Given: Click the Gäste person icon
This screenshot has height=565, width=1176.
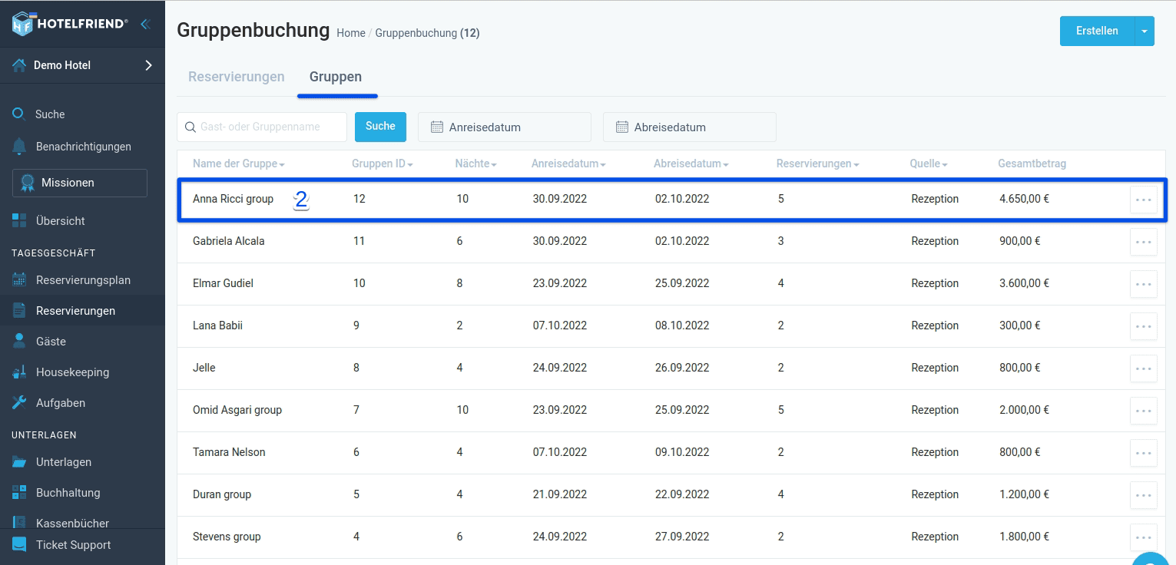Looking at the screenshot, I should (x=19, y=342).
